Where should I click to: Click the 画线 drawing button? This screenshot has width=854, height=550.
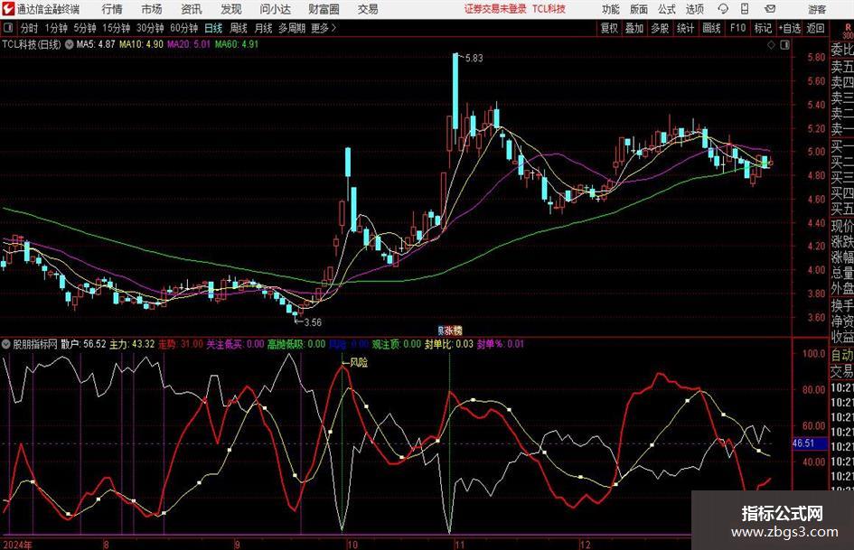coord(711,28)
